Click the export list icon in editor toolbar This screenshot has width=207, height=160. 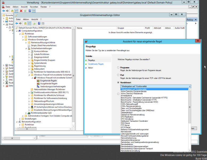tap(34, 24)
